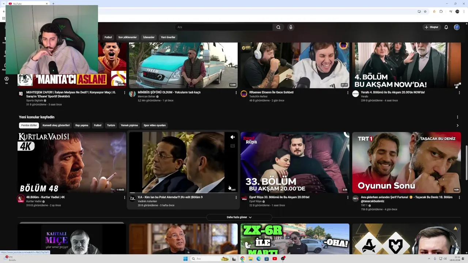Image resolution: width=468 pixels, height=263 pixels.
Task: Select the Turizm topic chip
Action: click(x=111, y=125)
